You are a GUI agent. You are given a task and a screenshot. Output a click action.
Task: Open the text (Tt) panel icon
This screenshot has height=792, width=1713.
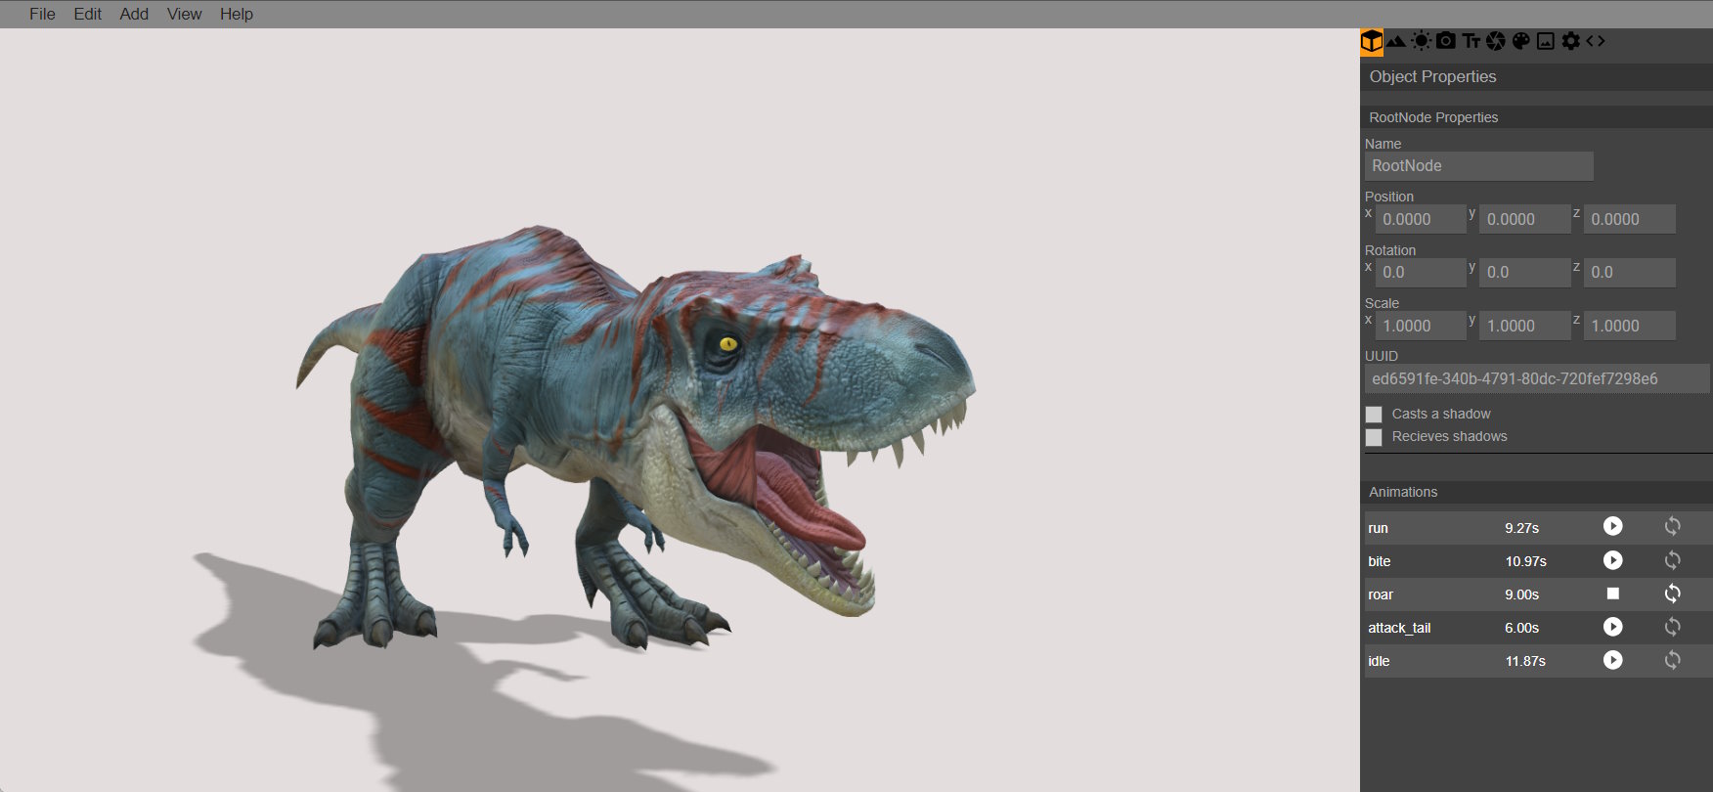point(1471,41)
